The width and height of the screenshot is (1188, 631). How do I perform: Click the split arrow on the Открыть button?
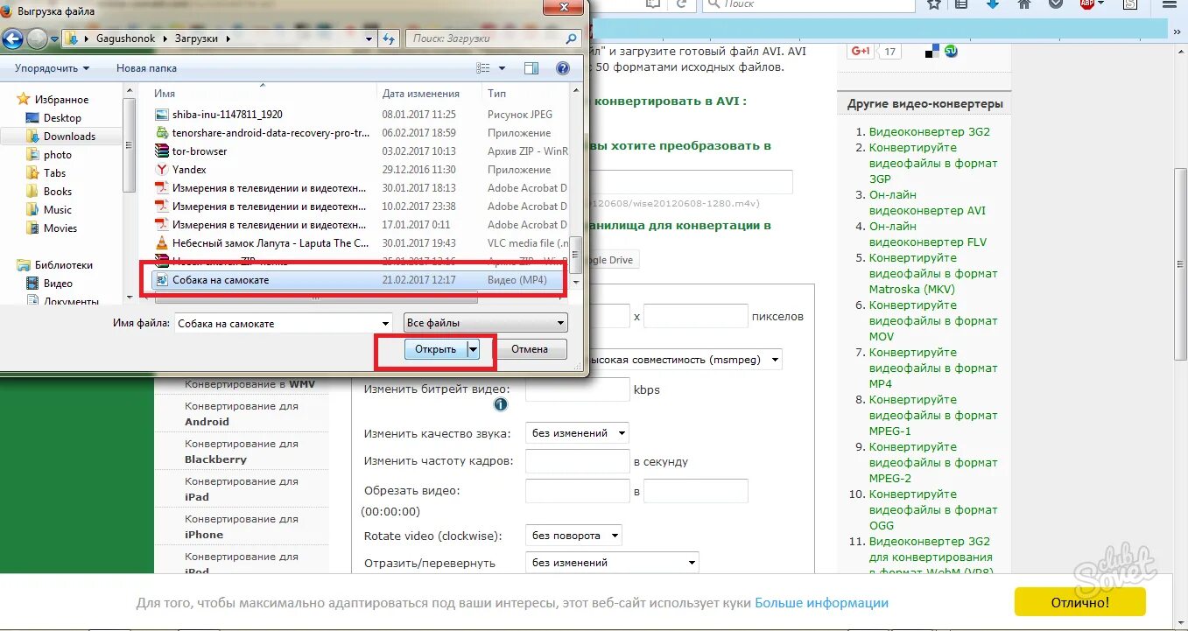474,349
